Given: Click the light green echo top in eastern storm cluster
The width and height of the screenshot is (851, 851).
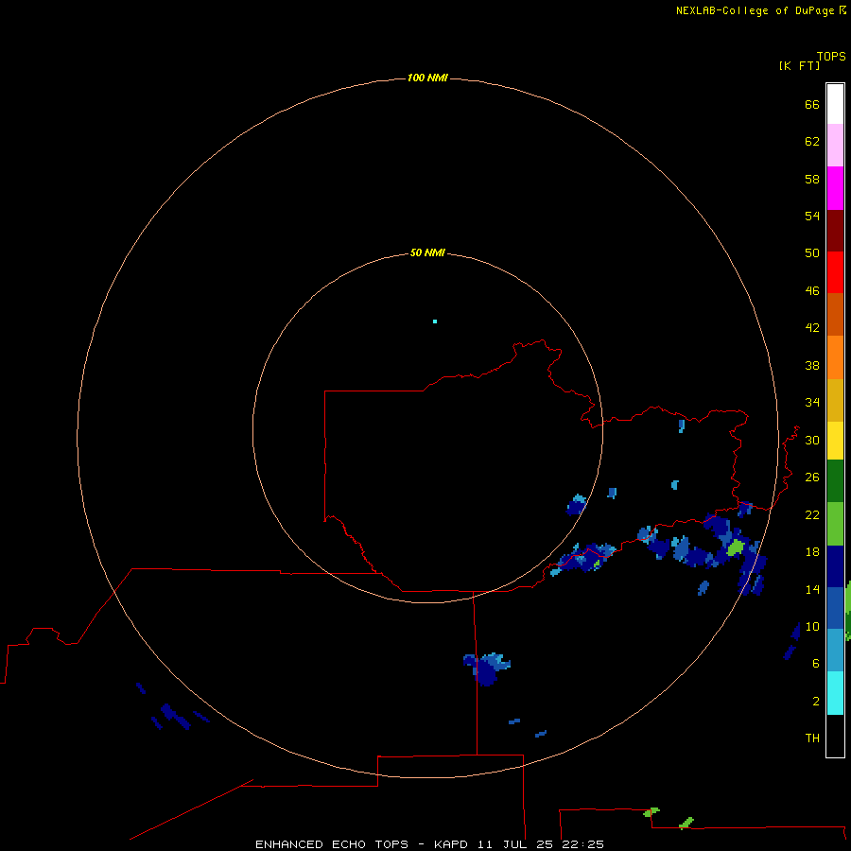Looking at the screenshot, I should coord(736,547).
